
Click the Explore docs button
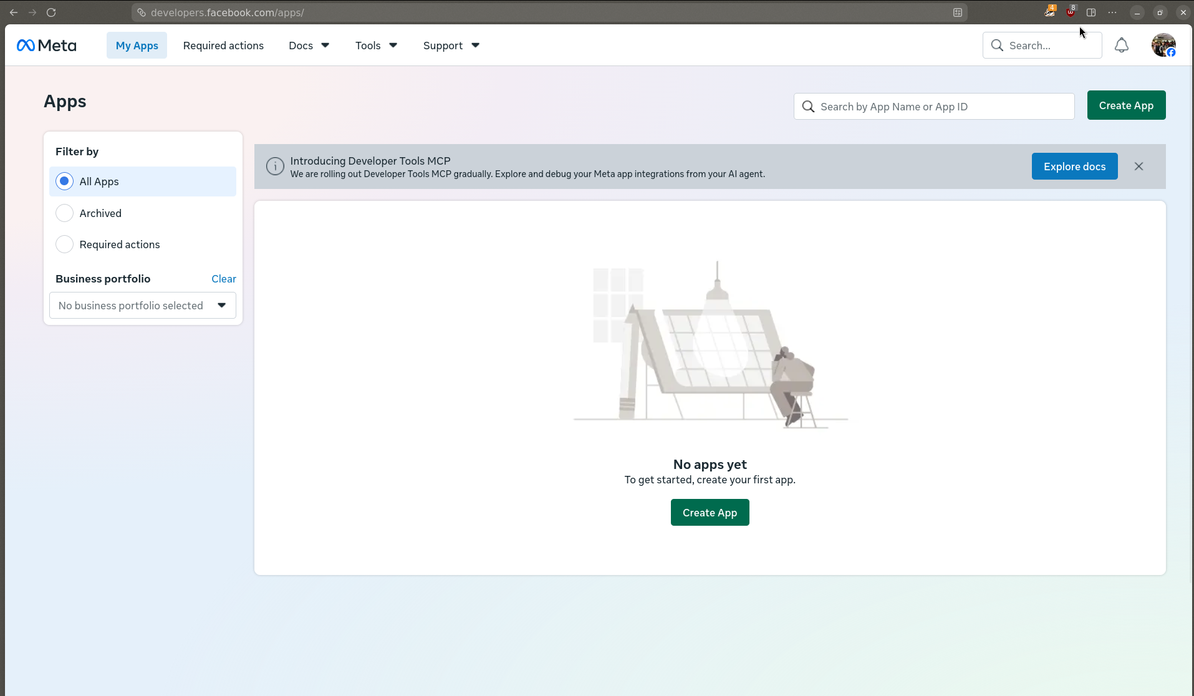(x=1074, y=167)
